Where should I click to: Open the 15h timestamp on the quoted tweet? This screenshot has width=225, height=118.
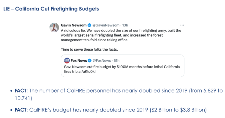pyautogui.click(x=116, y=60)
